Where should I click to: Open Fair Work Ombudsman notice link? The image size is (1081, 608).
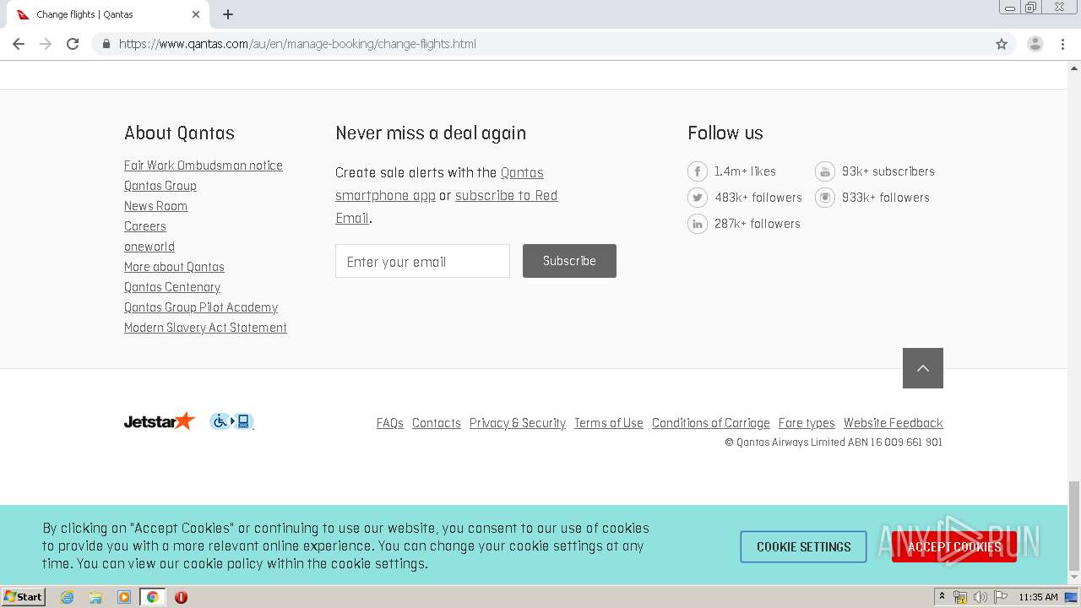pyautogui.click(x=204, y=166)
